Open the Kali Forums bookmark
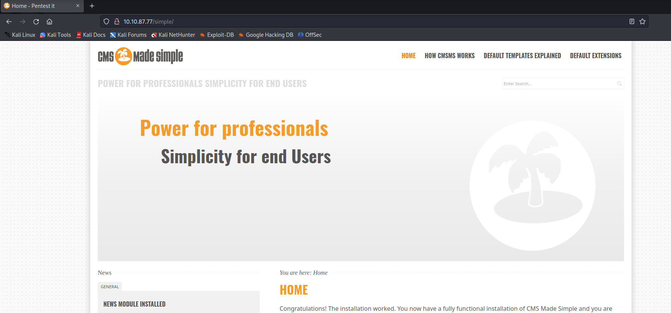This screenshot has height=313, width=671. 128,35
